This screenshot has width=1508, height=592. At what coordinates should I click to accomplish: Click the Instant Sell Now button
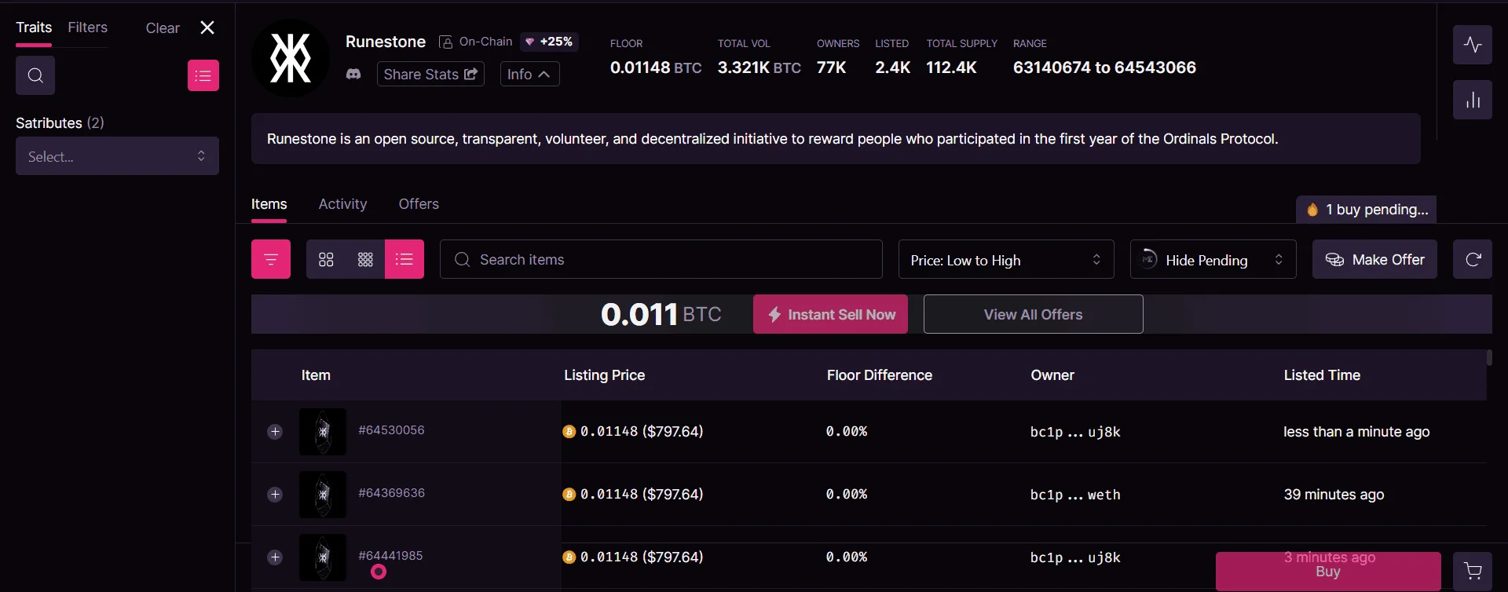[x=830, y=314]
